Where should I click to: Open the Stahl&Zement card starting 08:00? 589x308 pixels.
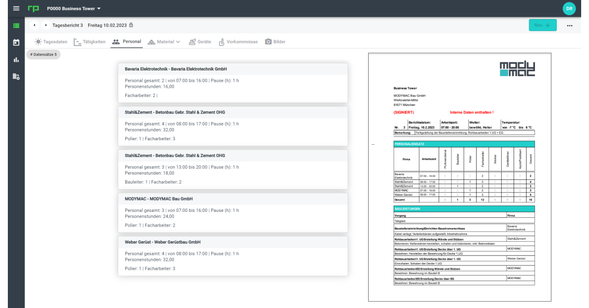click(233, 126)
